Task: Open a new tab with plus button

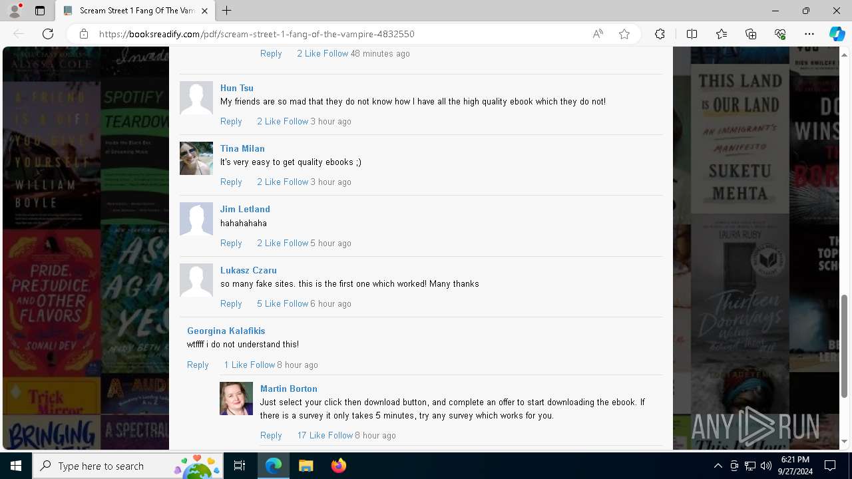Action: 227,11
